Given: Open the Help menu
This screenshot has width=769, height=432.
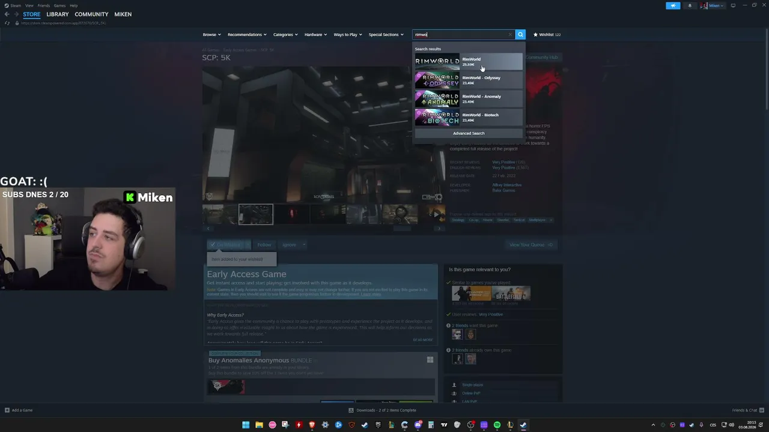Looking at the screenshot, I should pyautogui.click(x=73, y=5).
